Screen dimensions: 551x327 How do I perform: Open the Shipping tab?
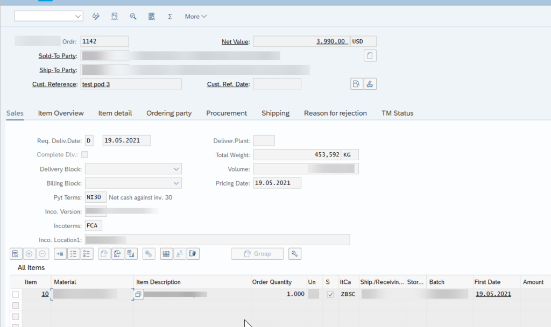pyautogui.click(x=275, y=113)
